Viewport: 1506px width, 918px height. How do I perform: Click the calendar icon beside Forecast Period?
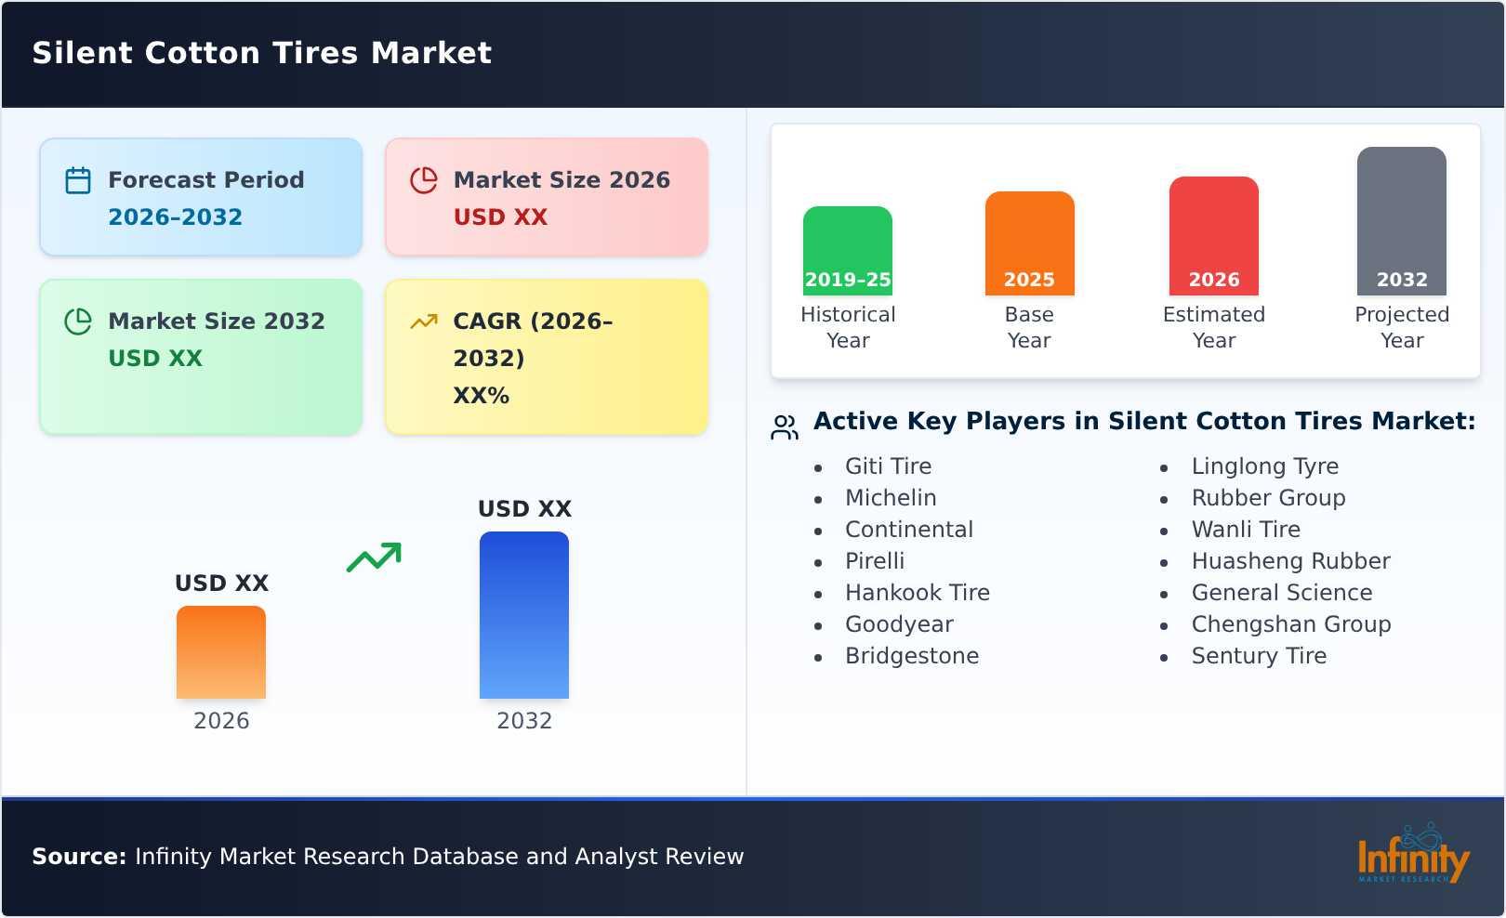point(78,180)
